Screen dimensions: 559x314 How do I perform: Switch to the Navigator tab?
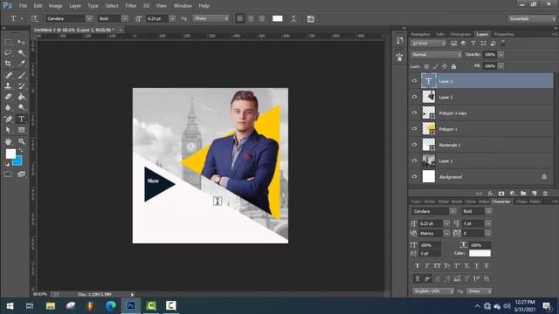tap(420, 35)
